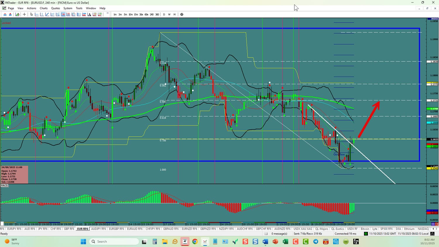This screenshot has width=439, height=247.
Task: Click the add indicator chart icon
Action: 17,14
